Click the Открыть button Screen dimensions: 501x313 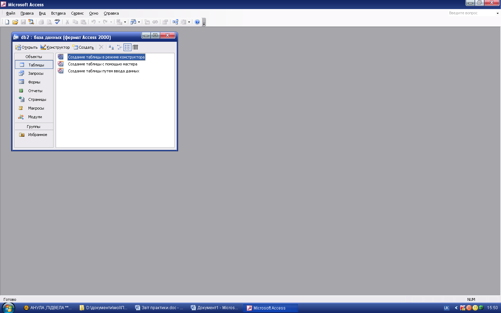click(x=26, y=47)
